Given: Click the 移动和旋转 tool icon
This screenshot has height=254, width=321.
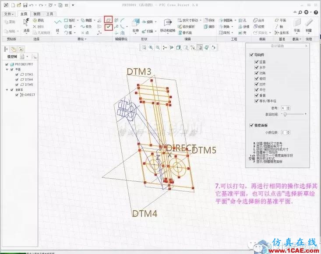Looking at the screenshot, I should (x=168, y=22).
